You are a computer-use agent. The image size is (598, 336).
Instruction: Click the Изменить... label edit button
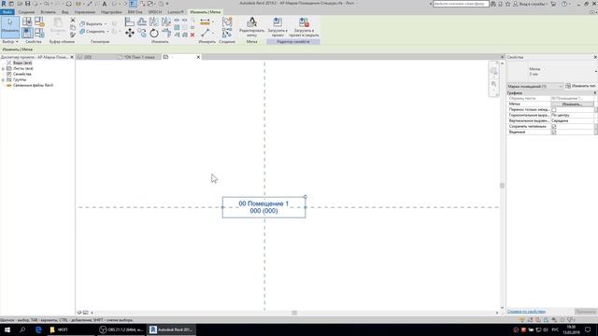[572, 104]
